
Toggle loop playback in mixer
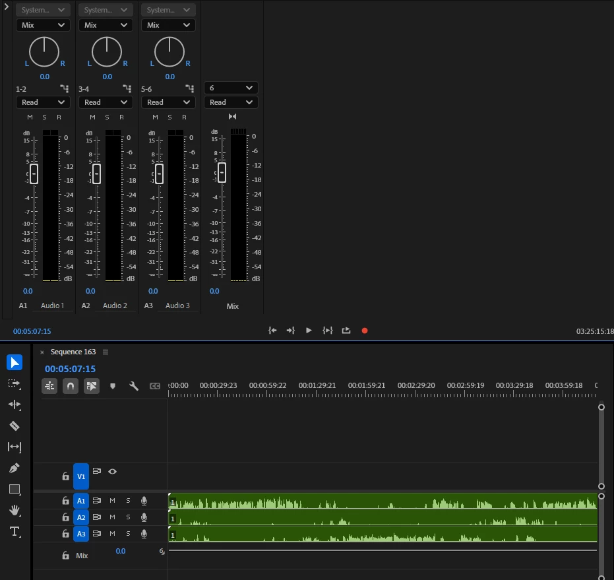[x=346, y=331]
